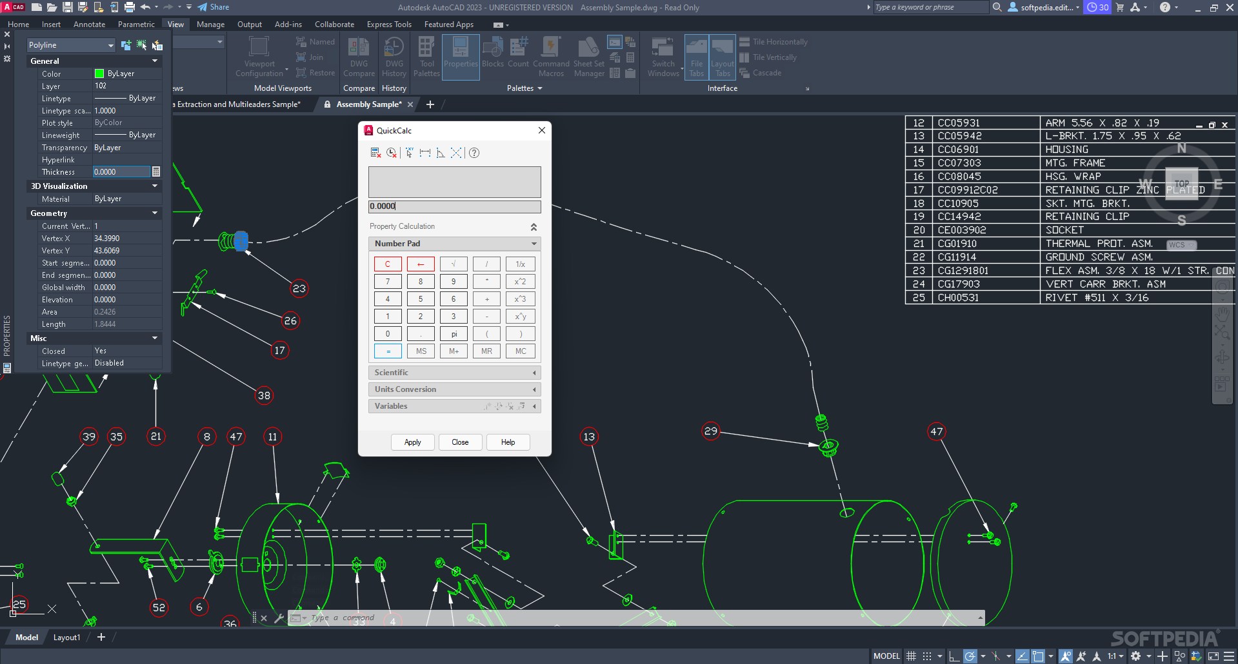Click the Two Lines Intersection icon in QuickCalc

tap(456, 153)
